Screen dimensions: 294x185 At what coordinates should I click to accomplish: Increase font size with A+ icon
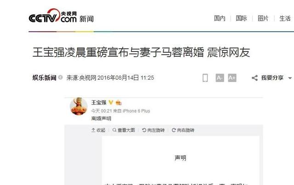232,78
